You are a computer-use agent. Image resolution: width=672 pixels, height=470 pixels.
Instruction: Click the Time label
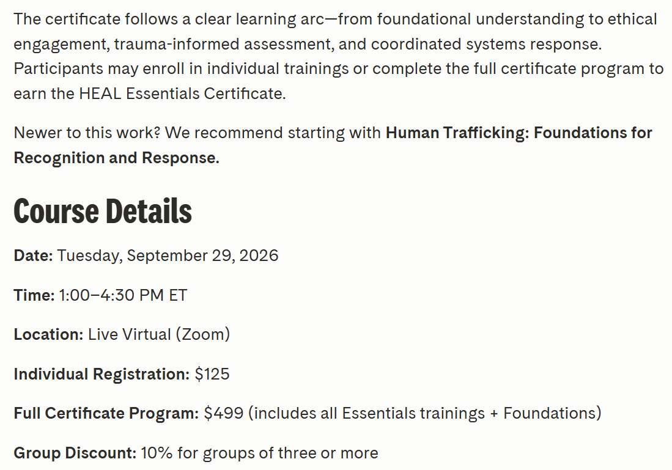coord(34,295)
